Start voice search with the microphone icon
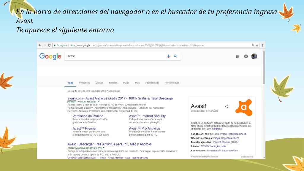 [x=168, y=56]
